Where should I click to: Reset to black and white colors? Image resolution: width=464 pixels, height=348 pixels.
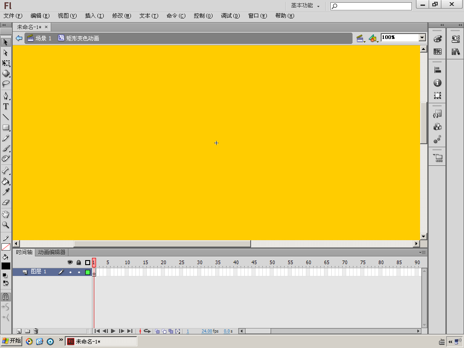(x=5, y=275)
